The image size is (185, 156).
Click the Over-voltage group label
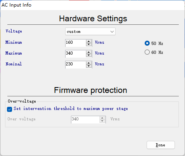pyautogui.click(x=22, y=101)
